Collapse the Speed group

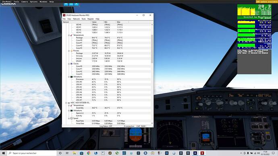tap(69, 118)
